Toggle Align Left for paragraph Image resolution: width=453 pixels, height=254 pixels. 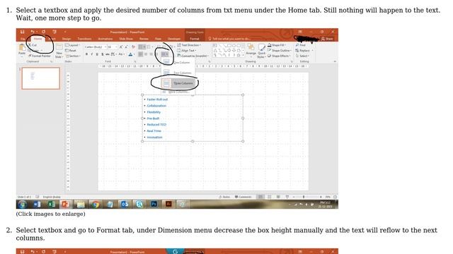point(141,54)
